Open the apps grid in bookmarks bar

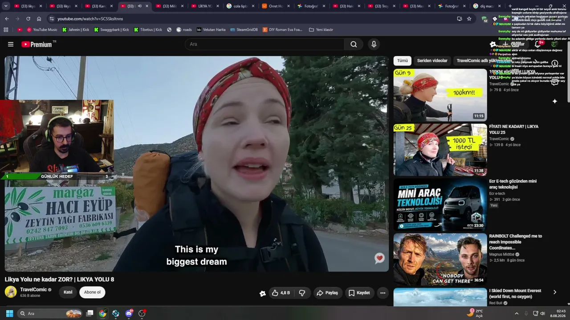[6, 30]
